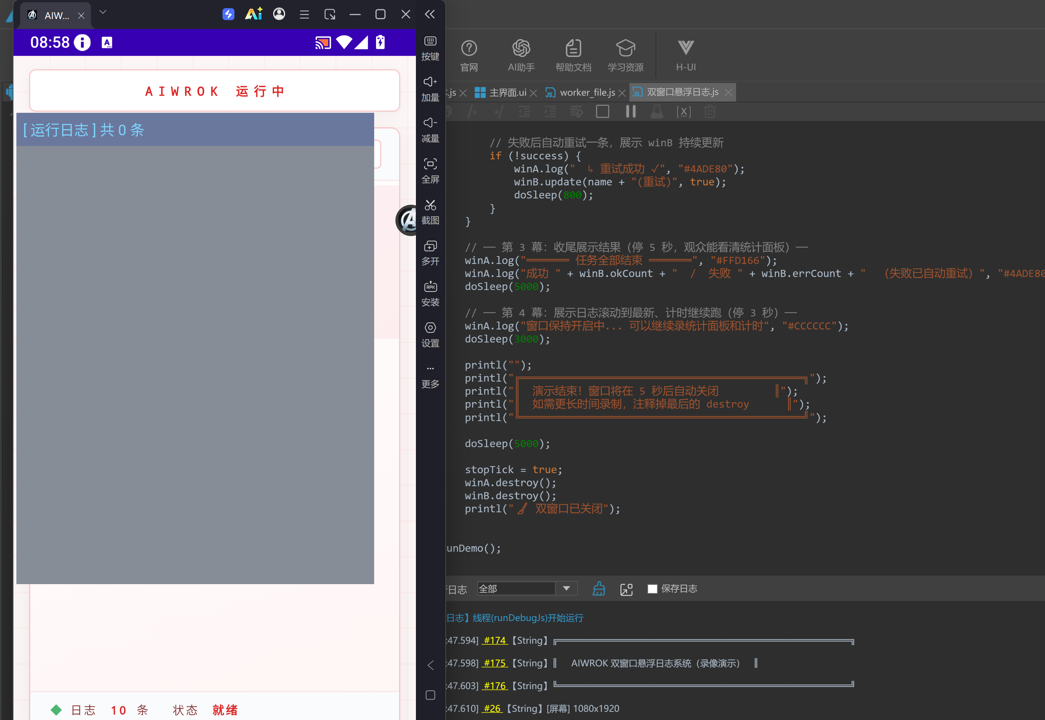Click the flask test icon in editor toolbar
Screen dimensions: 1045x720
point(657,111)
